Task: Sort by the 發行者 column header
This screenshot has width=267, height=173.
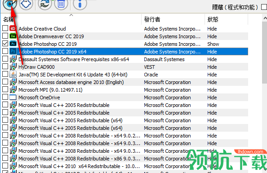Action: coord(173,19)
